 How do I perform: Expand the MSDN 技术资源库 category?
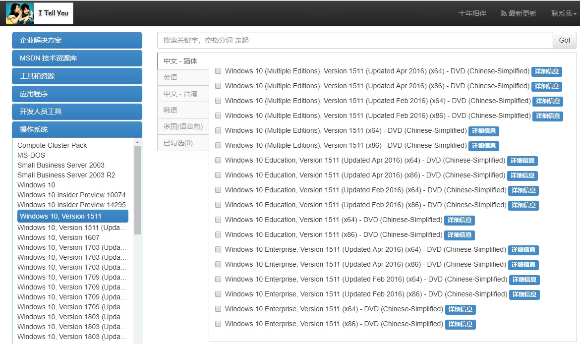[77, 58]
